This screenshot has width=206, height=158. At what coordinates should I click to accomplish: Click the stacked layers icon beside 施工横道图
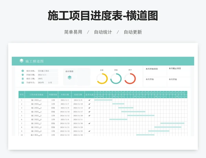point(21,61)
